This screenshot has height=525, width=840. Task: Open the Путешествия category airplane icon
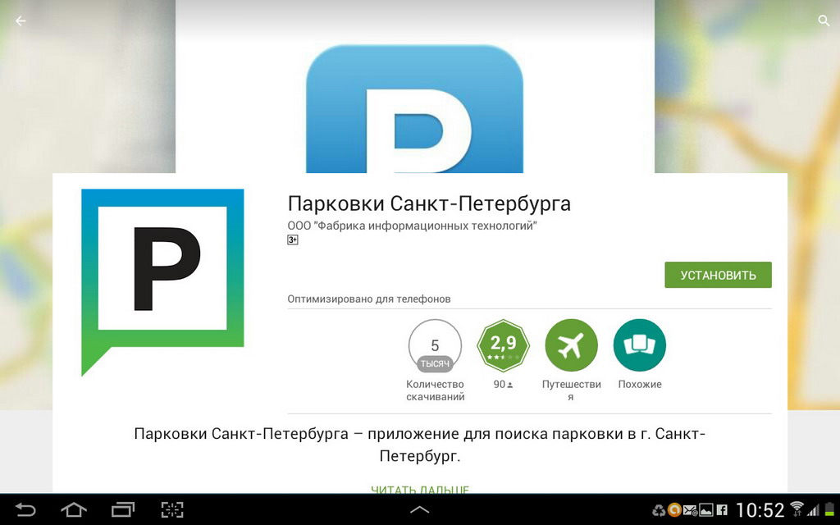pos(571,345)
